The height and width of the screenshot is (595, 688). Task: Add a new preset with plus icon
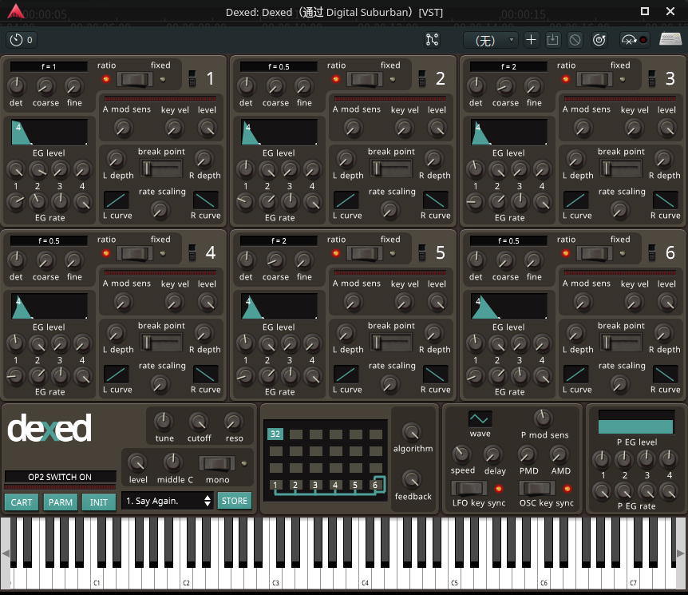(x=531, y=40)
